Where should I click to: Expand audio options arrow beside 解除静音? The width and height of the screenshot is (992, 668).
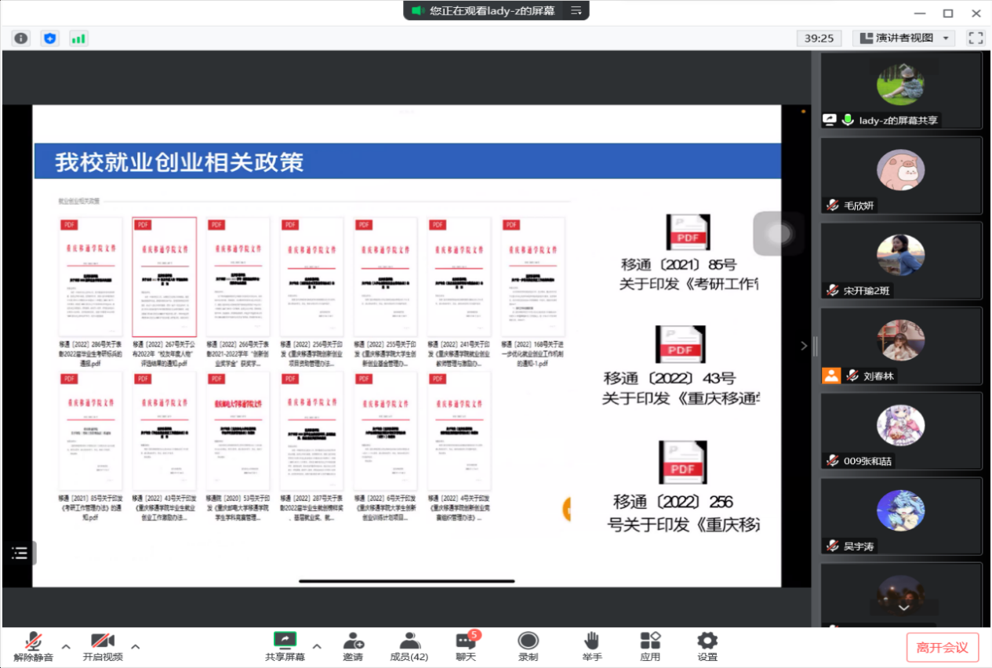(x=66, y=647)
